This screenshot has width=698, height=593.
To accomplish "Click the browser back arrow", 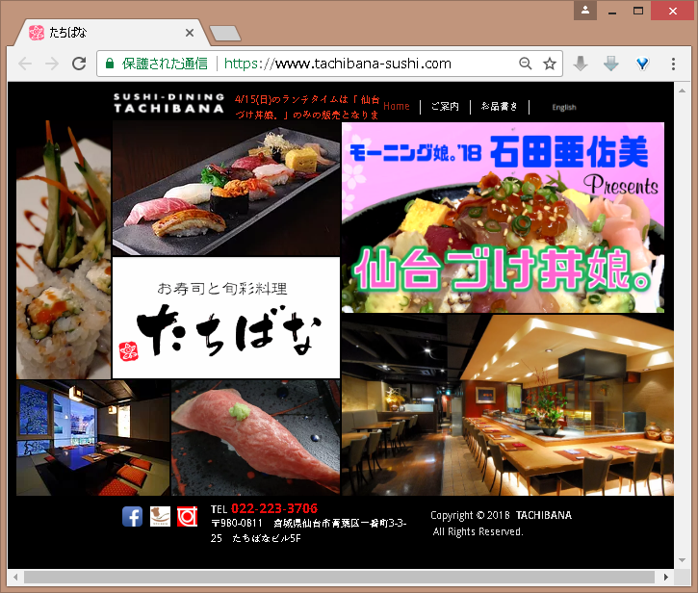I will click(x=25, y=64).
